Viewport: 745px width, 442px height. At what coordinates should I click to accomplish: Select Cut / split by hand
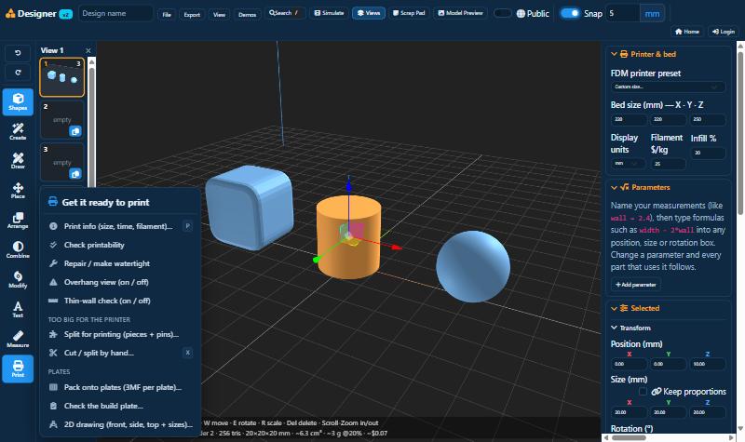click(120, 353)
